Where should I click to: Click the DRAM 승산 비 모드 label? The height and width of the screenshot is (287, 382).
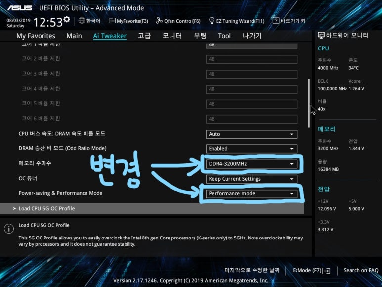pos(62,148)
